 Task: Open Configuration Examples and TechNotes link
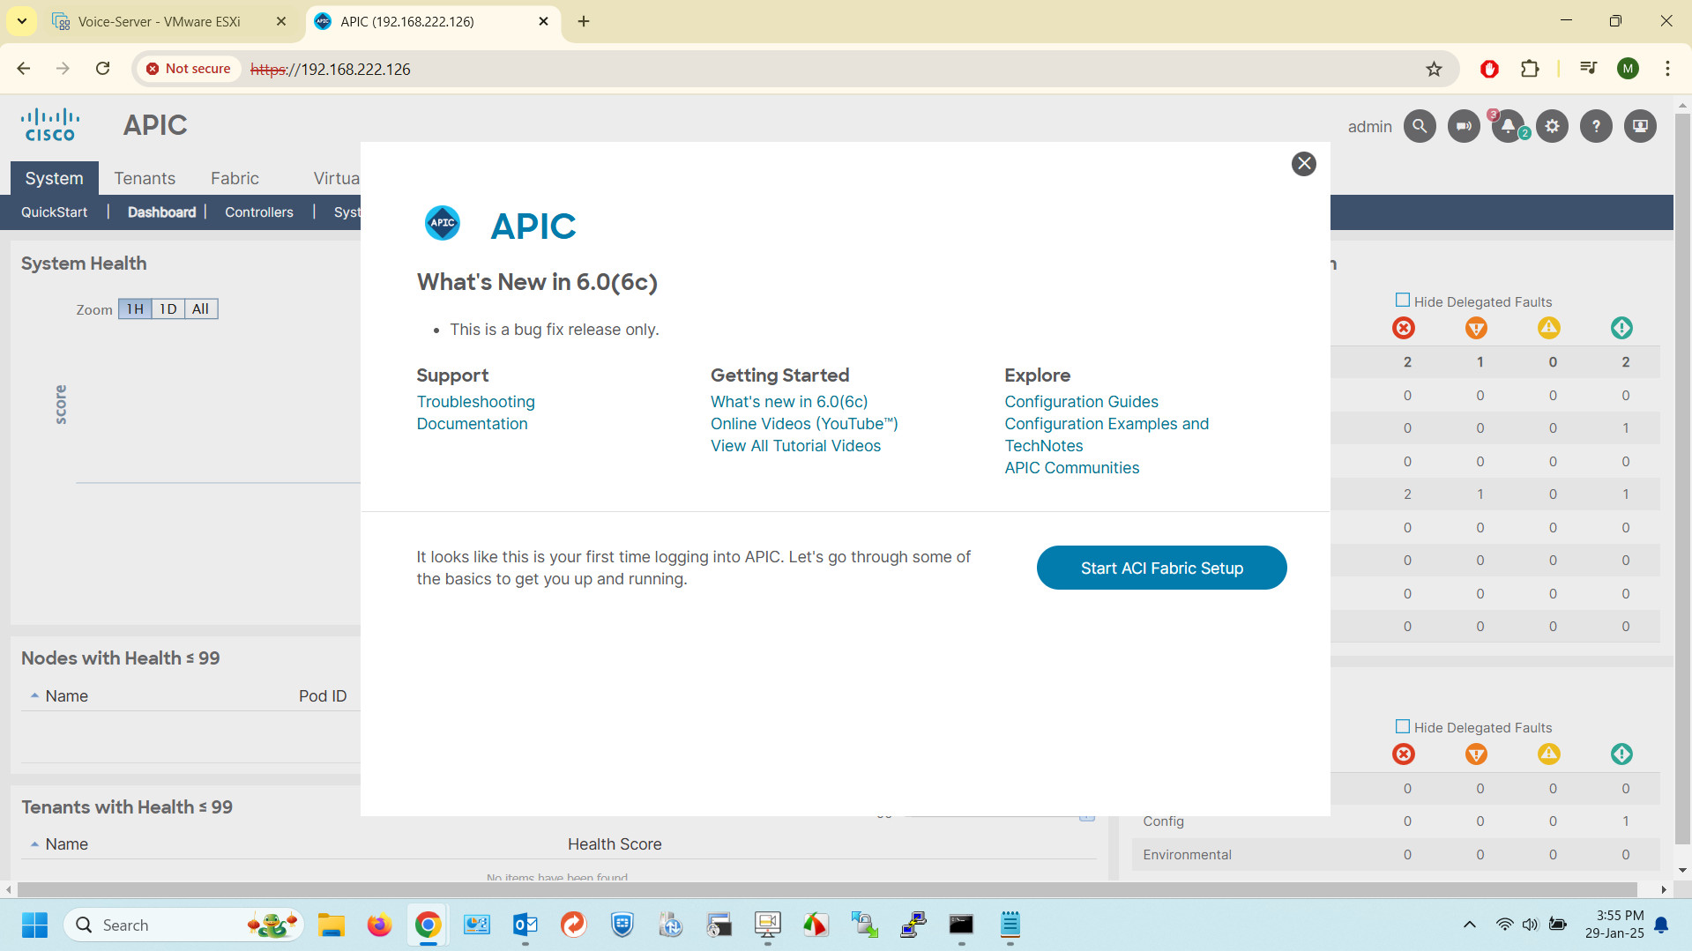1107,435
